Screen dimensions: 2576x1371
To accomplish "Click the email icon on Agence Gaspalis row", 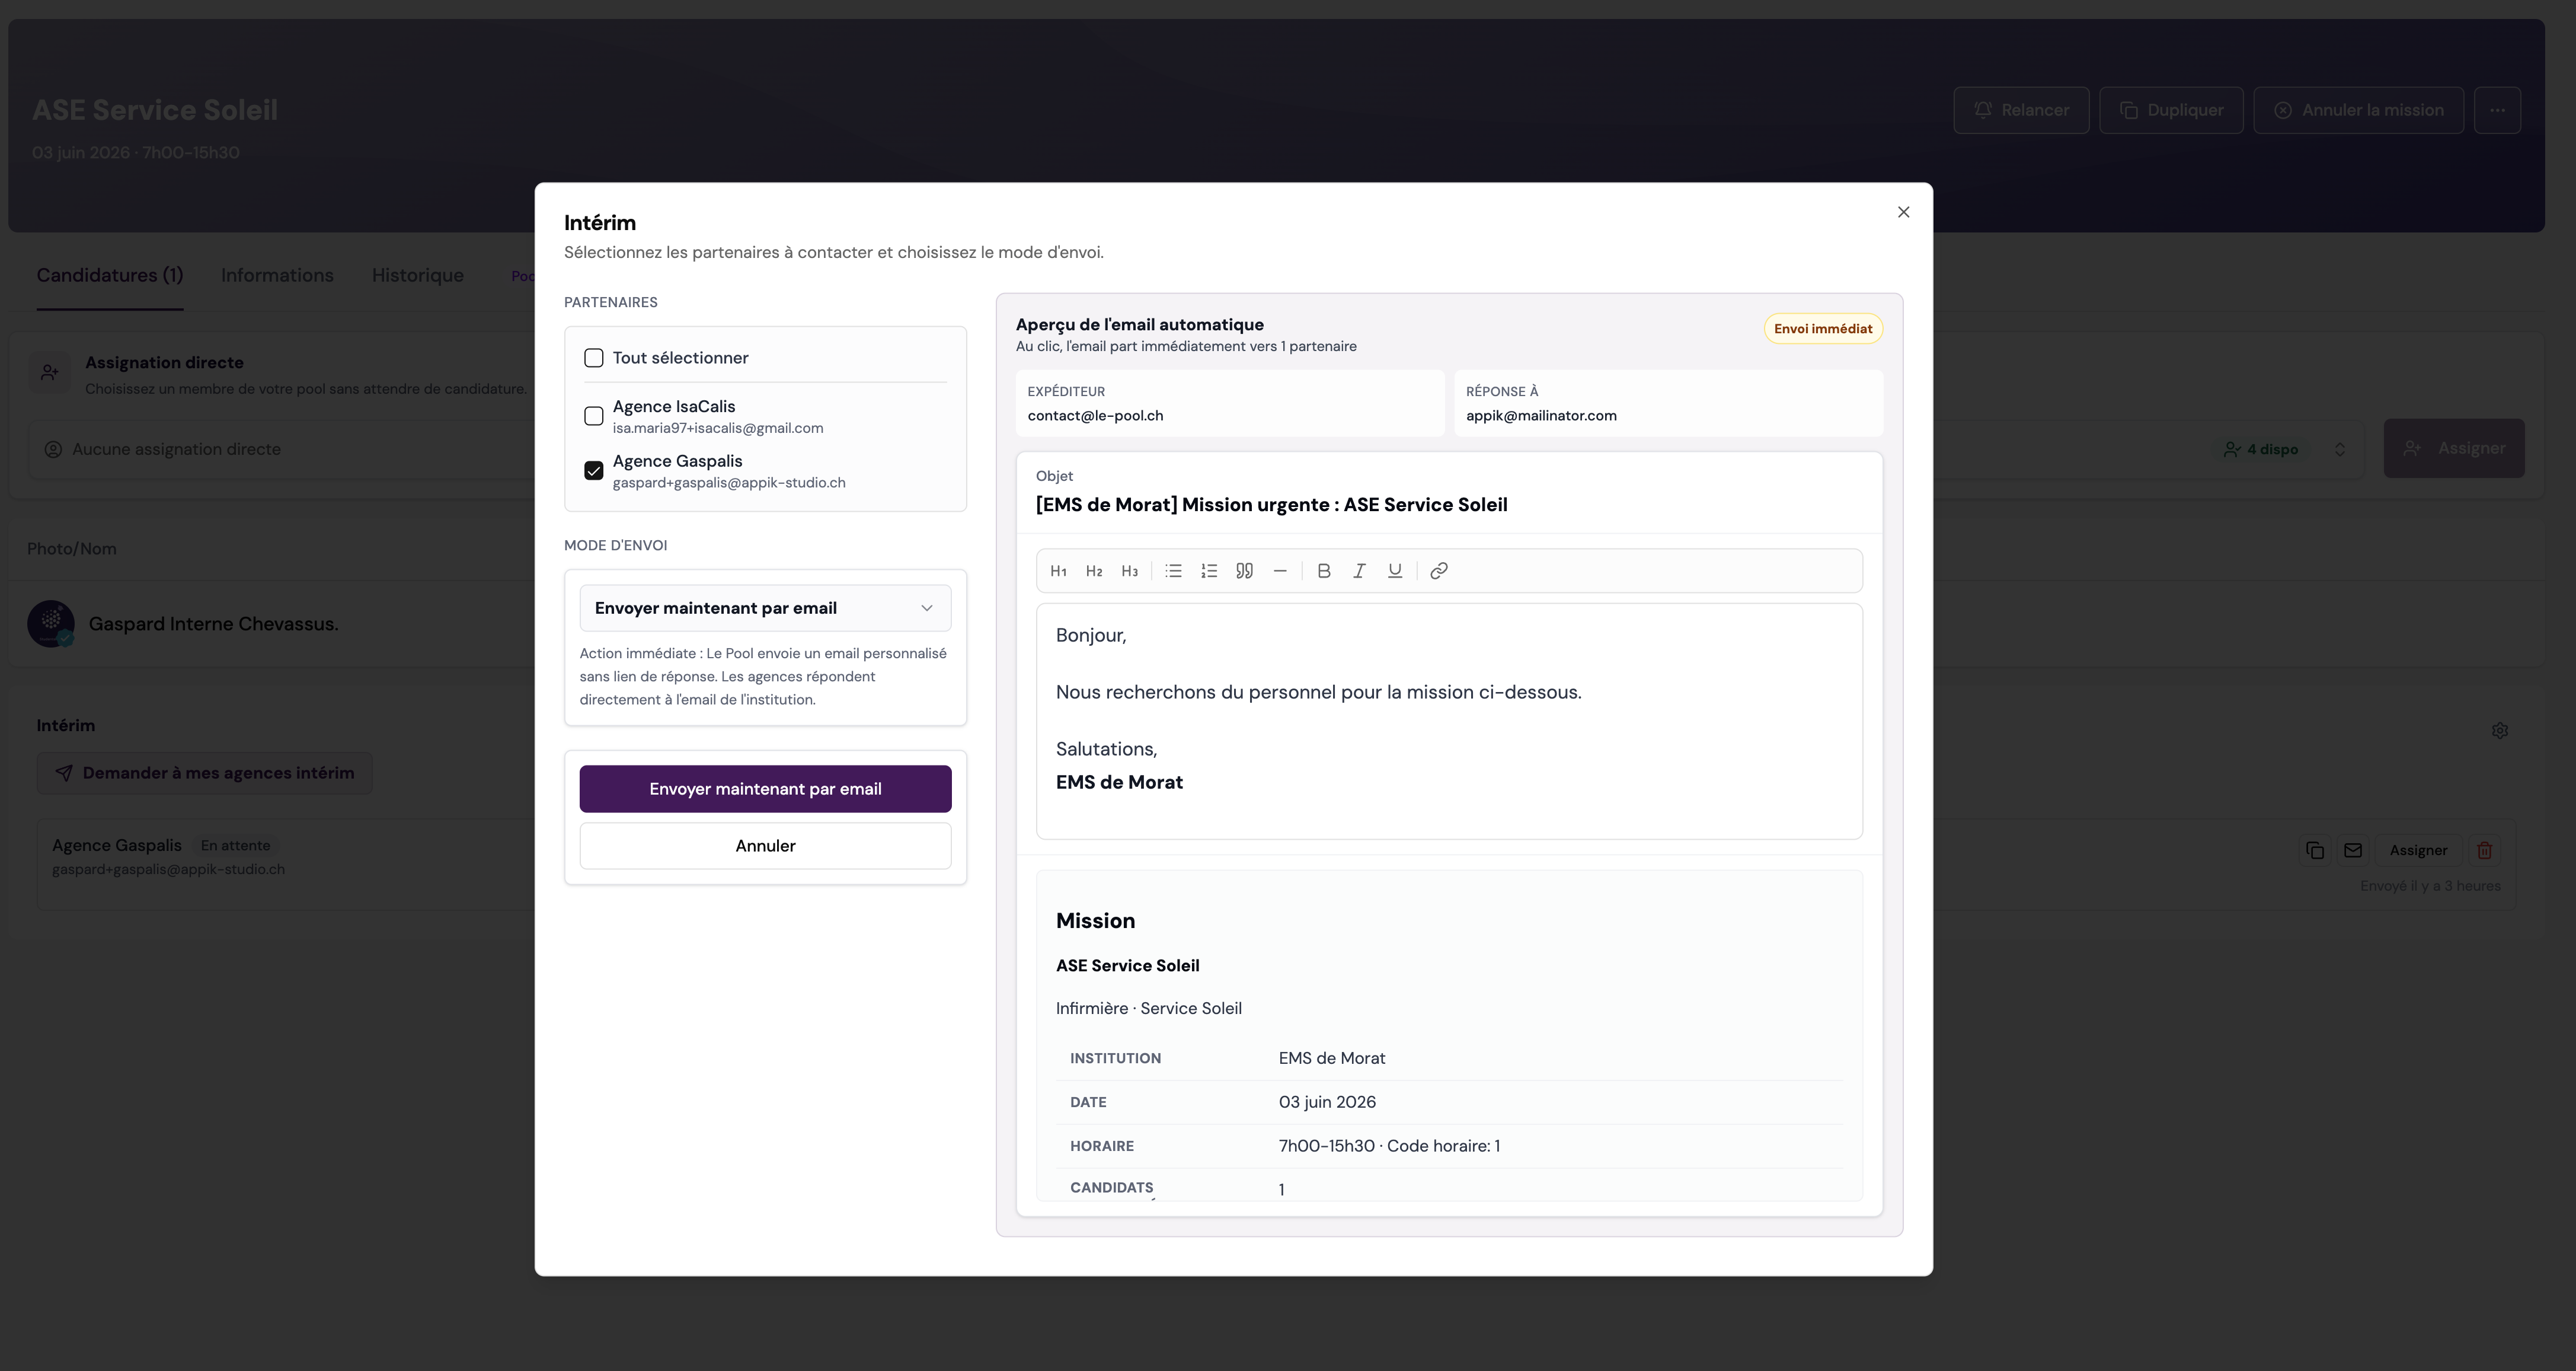I will click(x=2353, y=850).
